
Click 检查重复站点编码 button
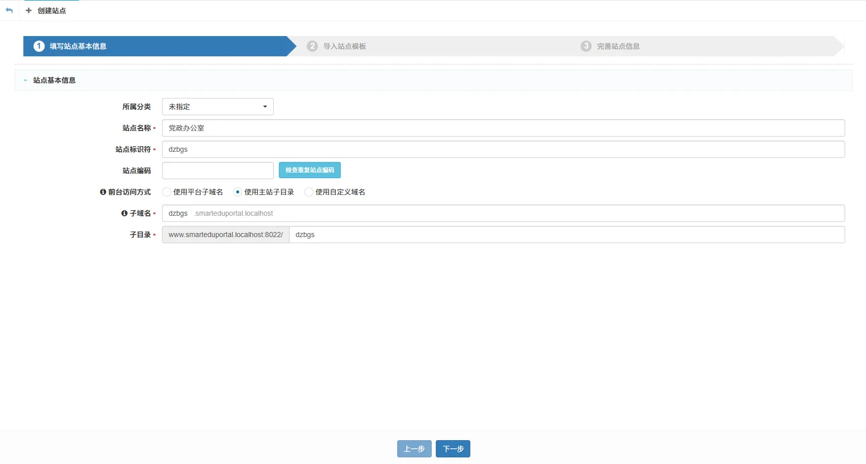point(309,170)
